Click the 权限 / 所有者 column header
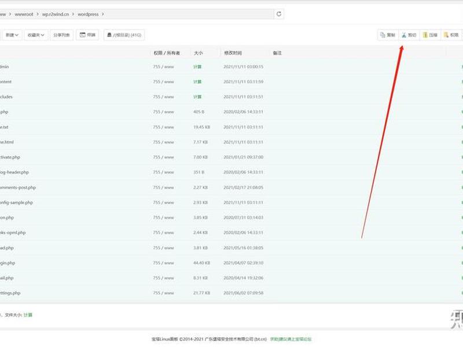This screenshot has height=347, width=463. tap(167, 53)
